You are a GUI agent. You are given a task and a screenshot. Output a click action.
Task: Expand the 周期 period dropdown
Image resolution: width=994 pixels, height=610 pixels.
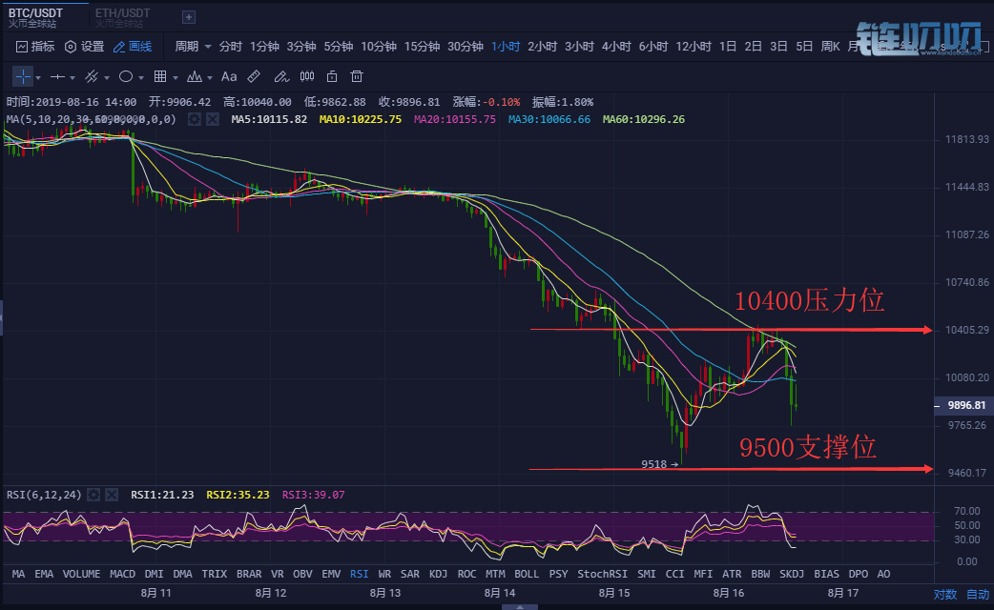click(193, 46)
